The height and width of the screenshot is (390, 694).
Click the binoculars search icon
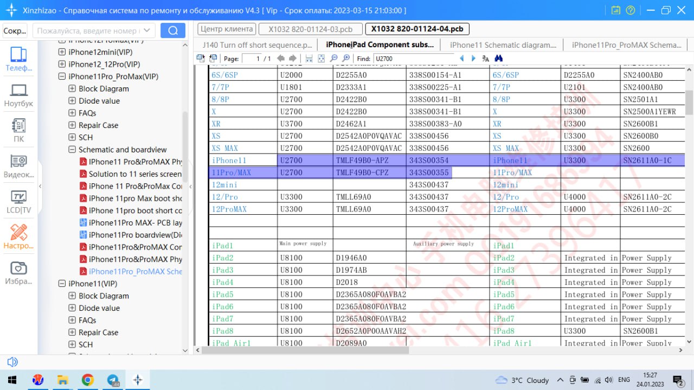click(499, 59)
